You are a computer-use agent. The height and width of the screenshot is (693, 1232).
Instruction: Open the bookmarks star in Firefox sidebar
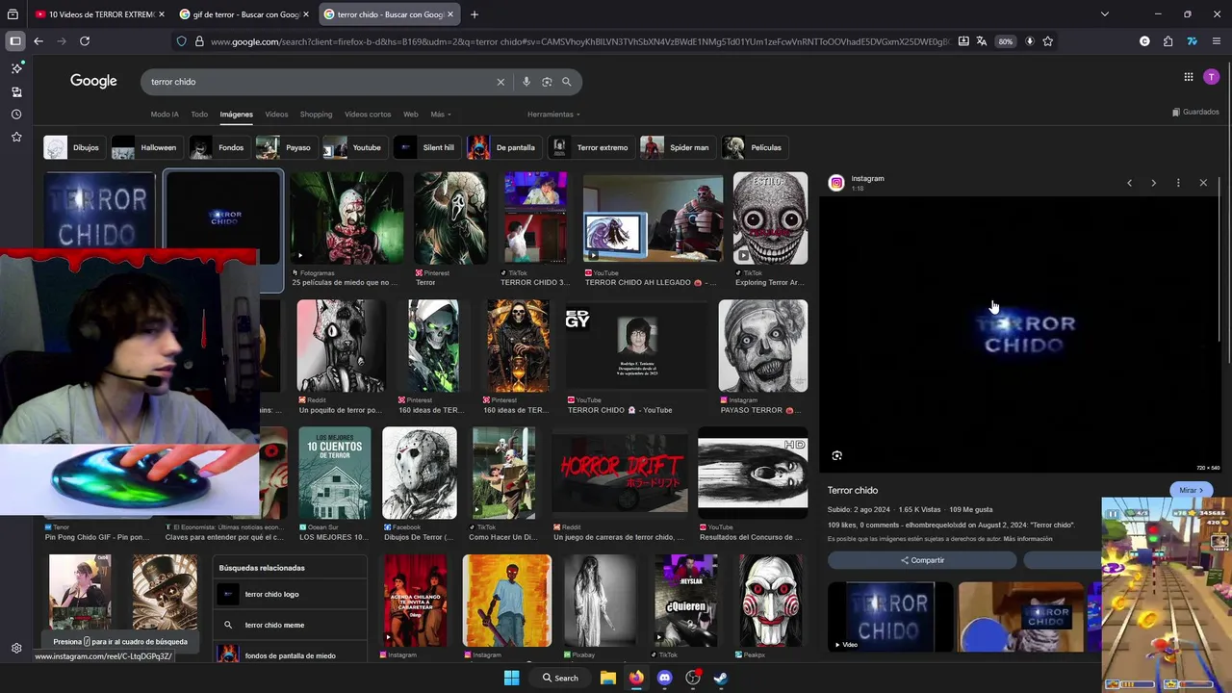(16, 138)
